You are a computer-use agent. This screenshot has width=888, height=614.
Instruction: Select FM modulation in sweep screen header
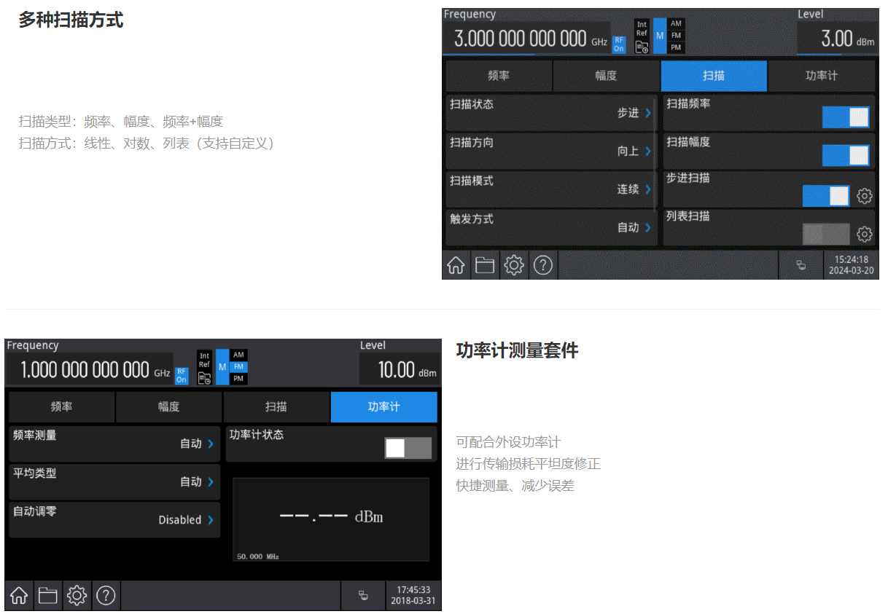(x=676, y=36)
